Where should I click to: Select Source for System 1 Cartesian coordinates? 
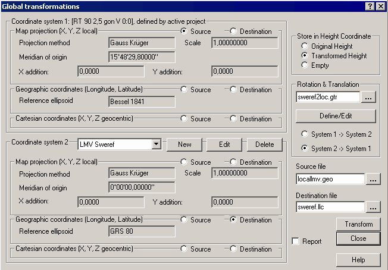point(184,119)
